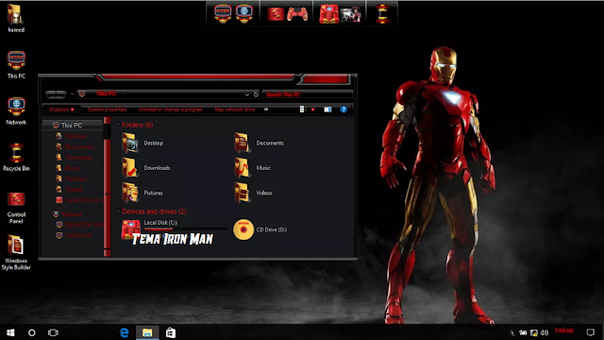The height and width of the screenshot is (340, 604).
Task: Click the game controller icon in top dock
Action: [x=298, y=15]
